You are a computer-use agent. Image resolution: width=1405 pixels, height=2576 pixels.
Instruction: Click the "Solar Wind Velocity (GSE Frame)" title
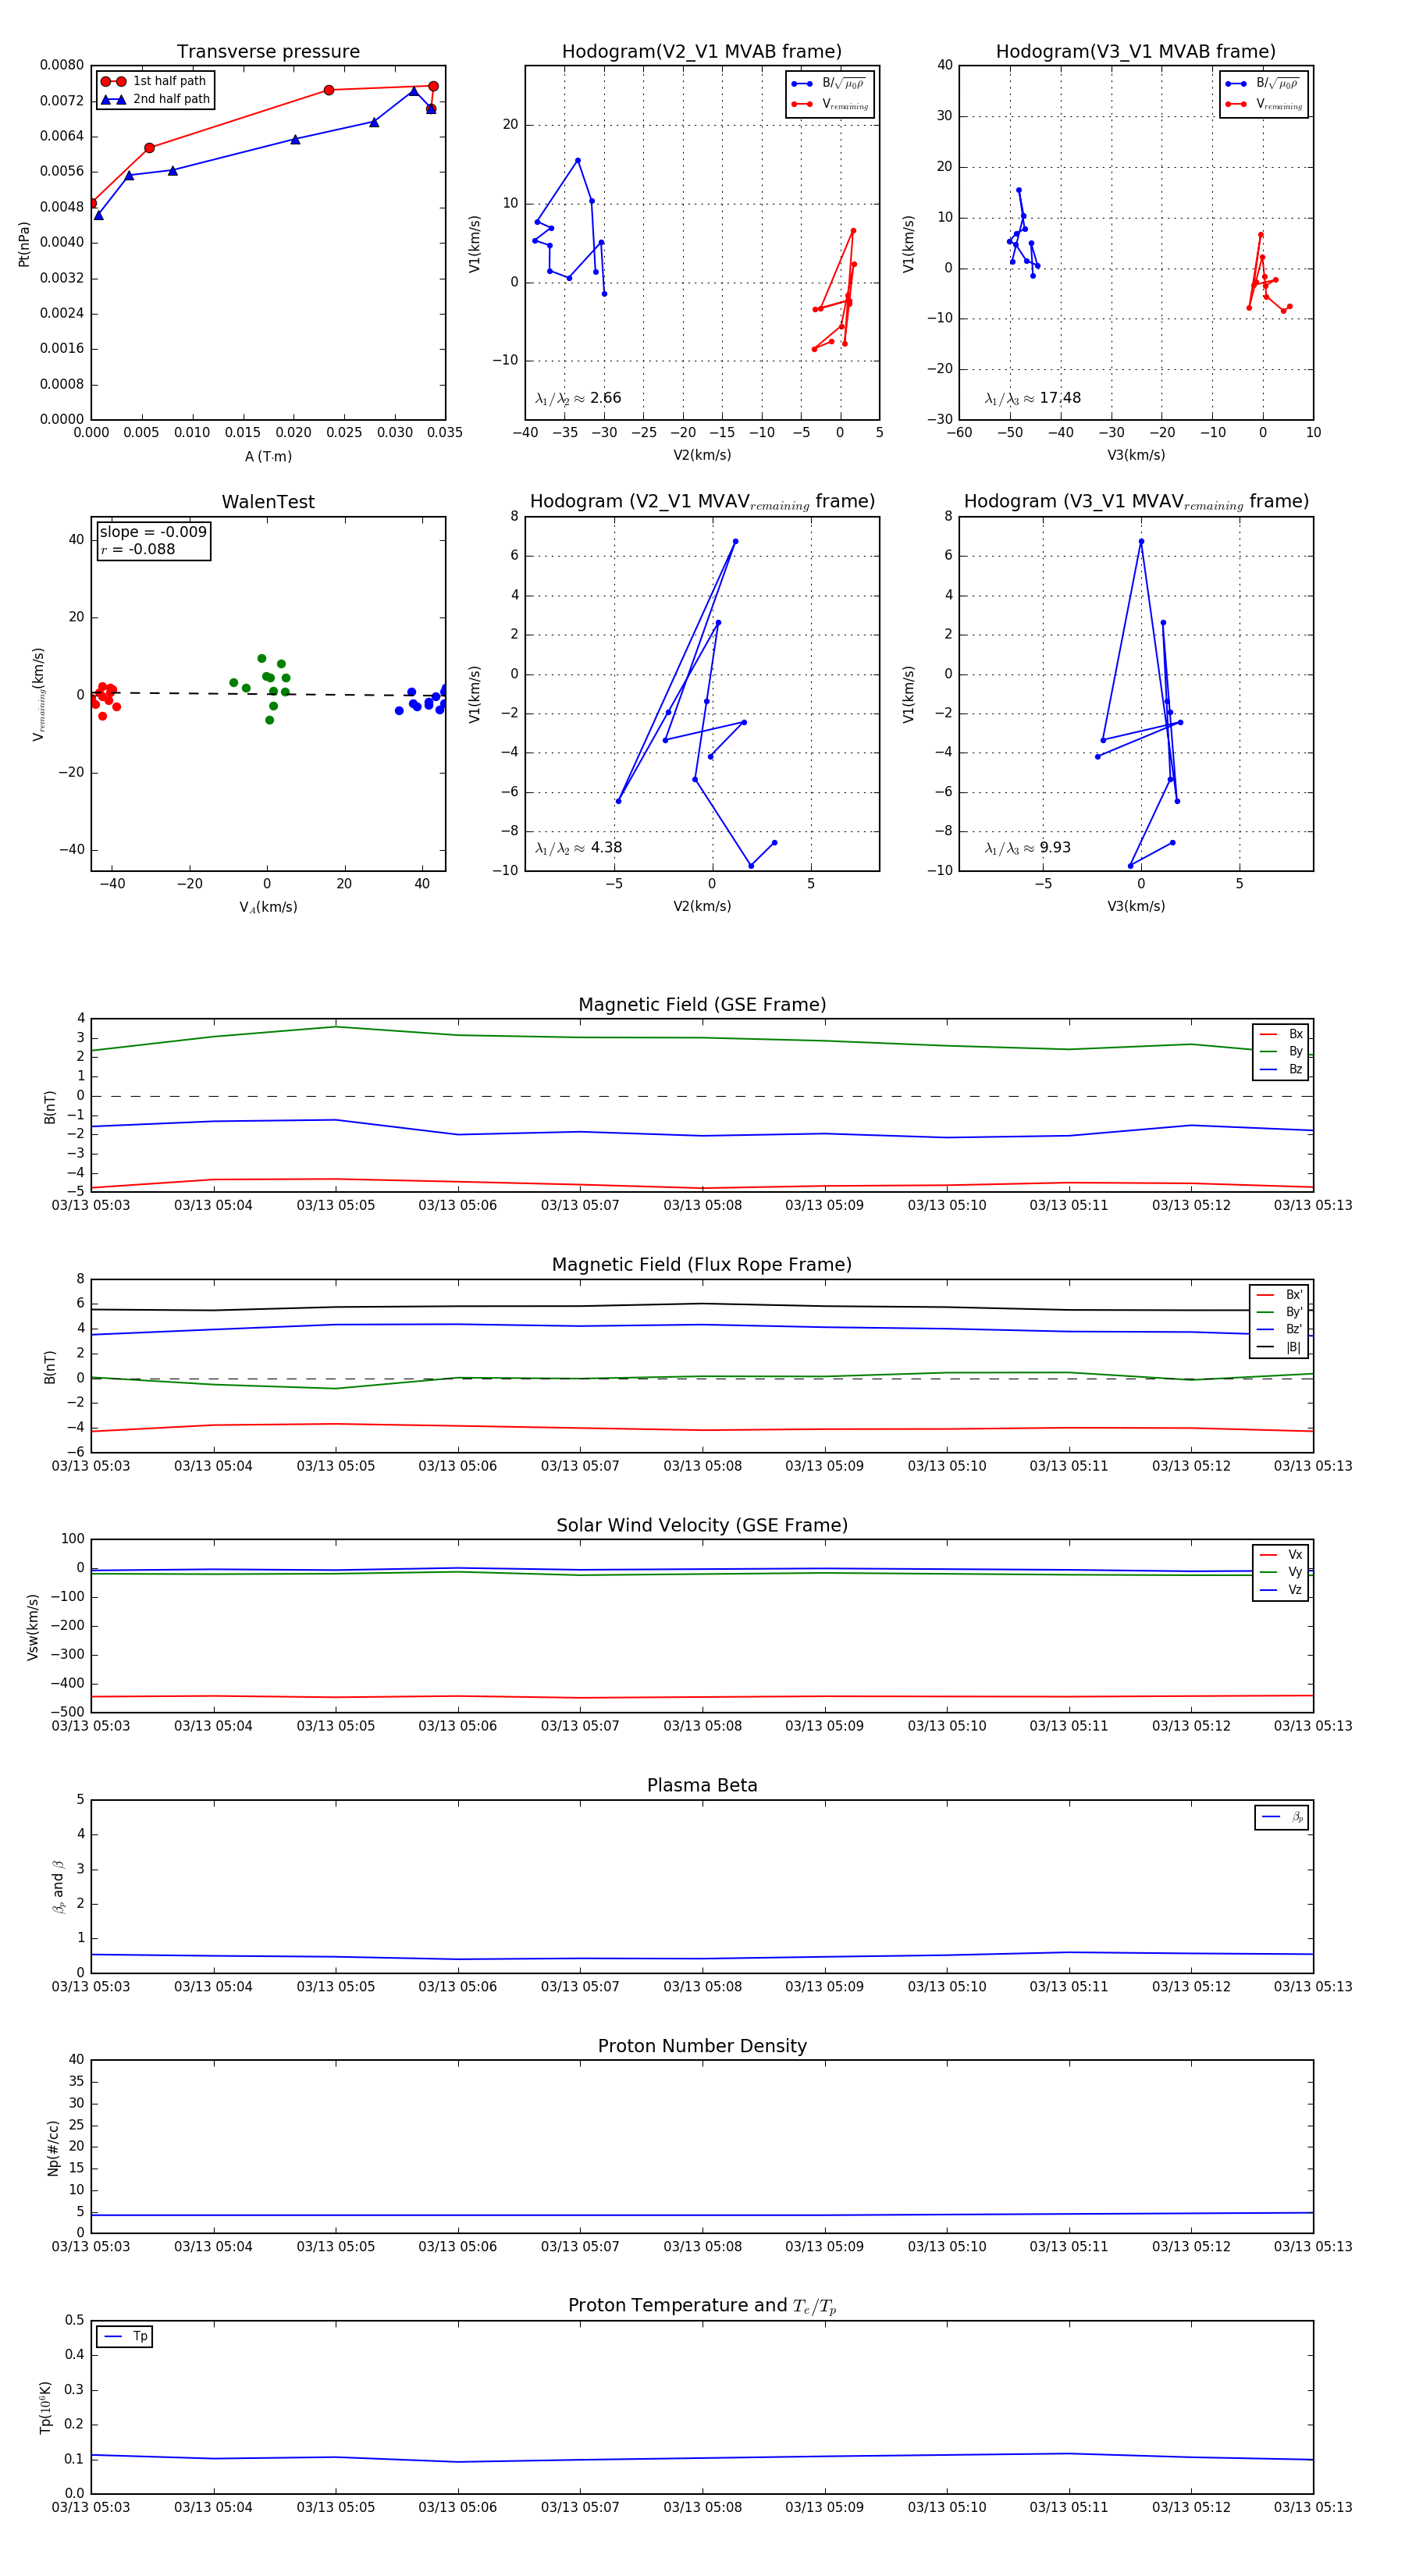point(702,1525)
